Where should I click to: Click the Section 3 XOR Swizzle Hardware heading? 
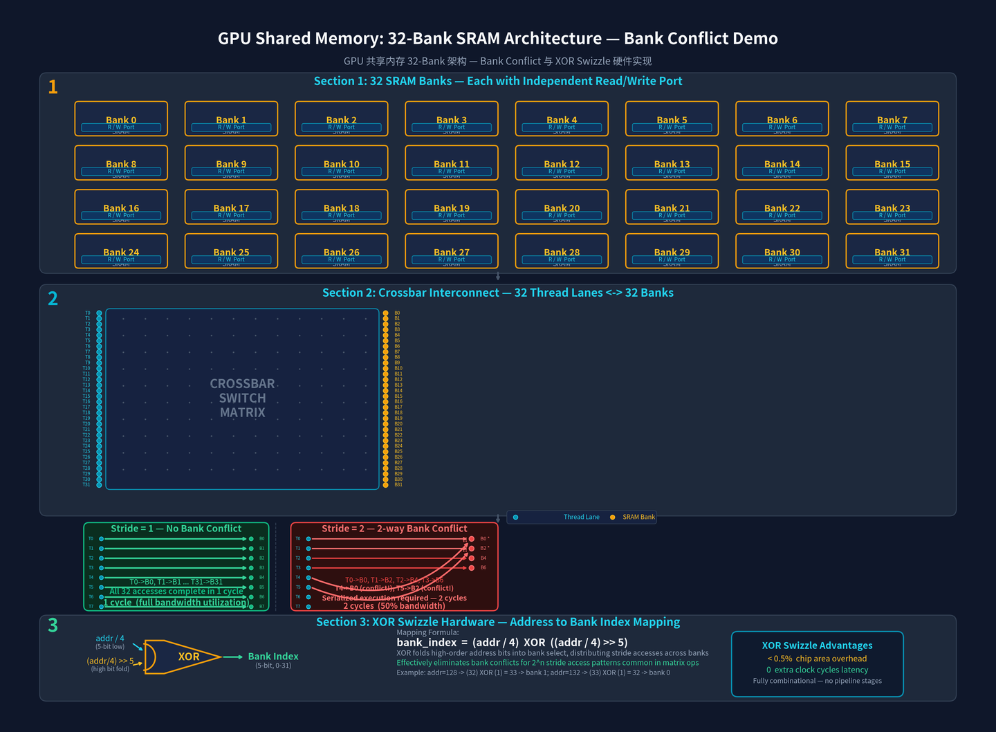(498, 622)
